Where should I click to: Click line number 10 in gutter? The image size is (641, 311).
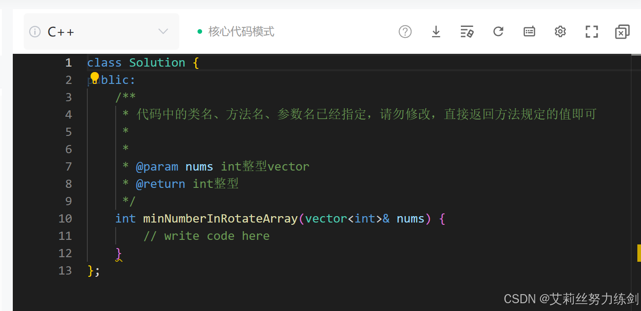[65, 218]
